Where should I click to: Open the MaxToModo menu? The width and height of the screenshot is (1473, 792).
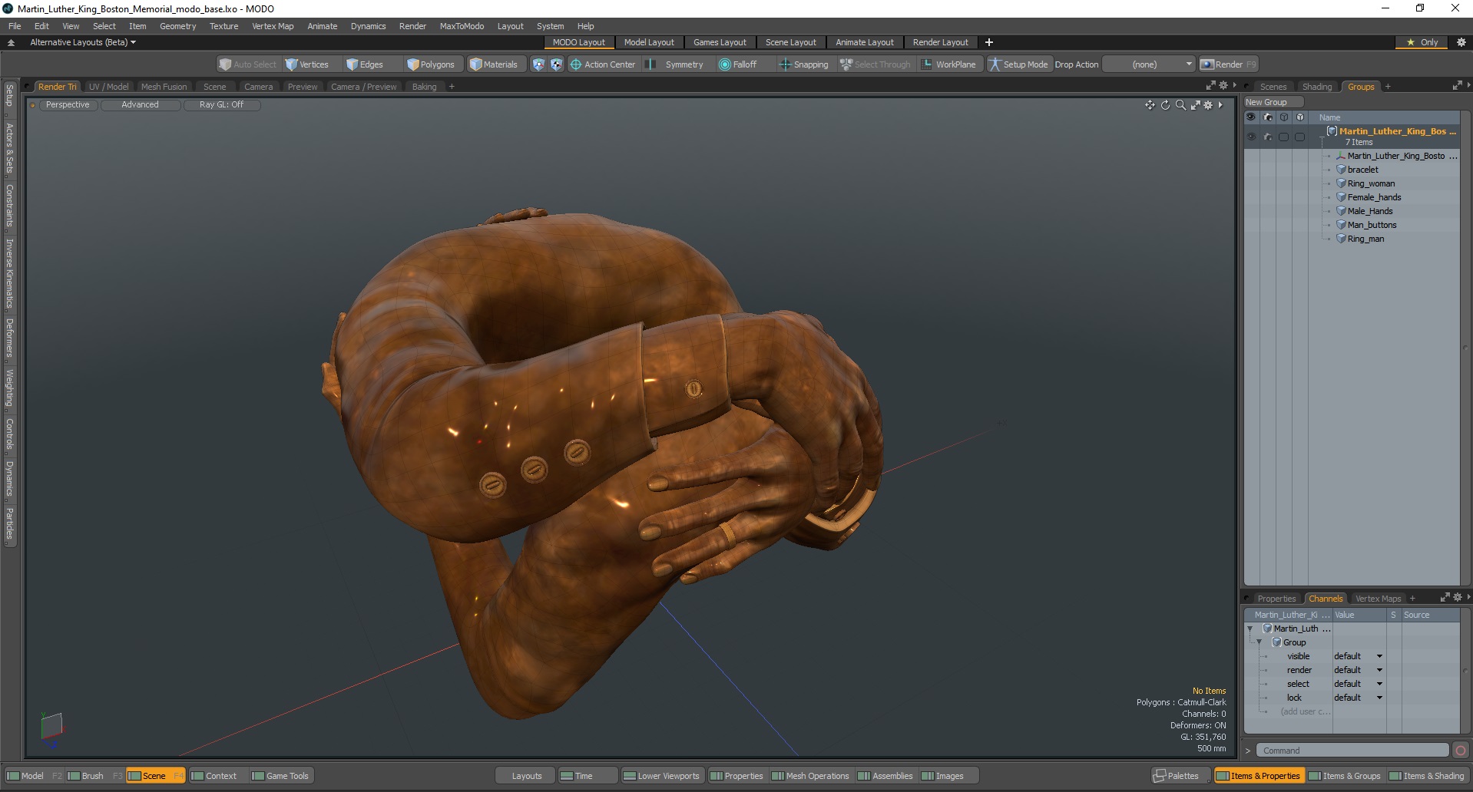(x=462, y=26)
